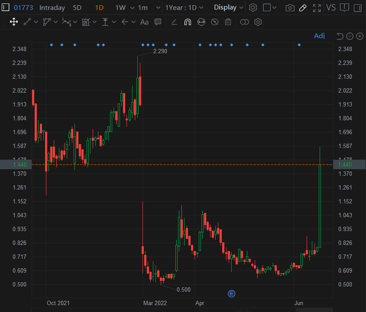Click the Mar 2022 date label
This screenshot has width=366, height=312.
155,303
